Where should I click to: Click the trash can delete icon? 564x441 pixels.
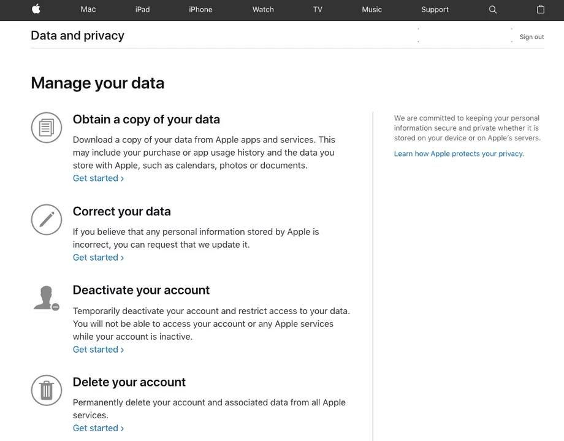click(x=47, y=390)
